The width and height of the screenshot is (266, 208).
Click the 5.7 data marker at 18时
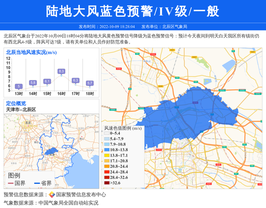(90, 83)
